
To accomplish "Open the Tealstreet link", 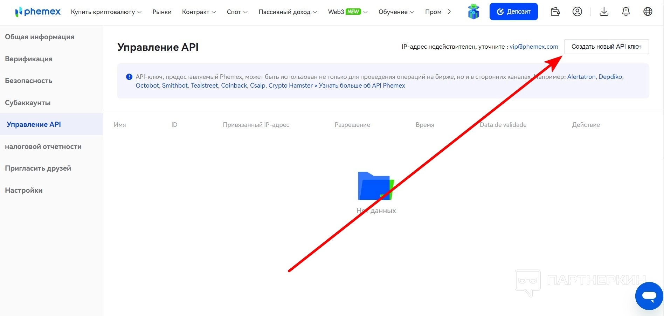I will coord(205,85).
